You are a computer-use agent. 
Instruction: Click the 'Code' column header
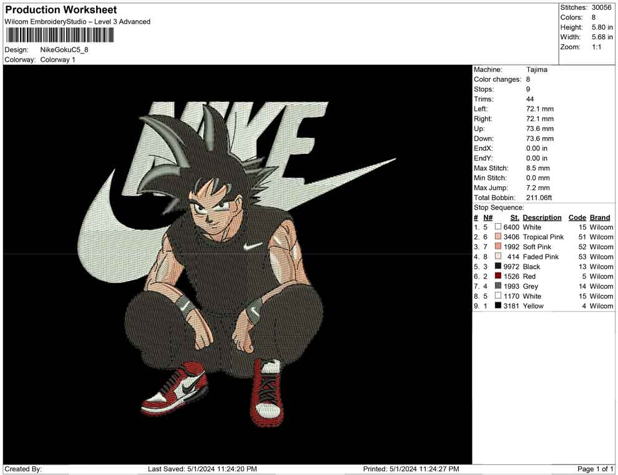coord(577,218)
